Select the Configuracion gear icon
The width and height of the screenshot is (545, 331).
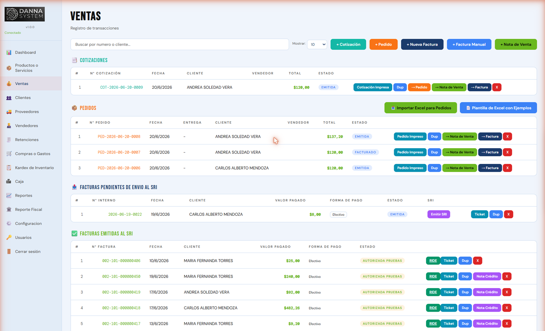(x=9, y=223)
